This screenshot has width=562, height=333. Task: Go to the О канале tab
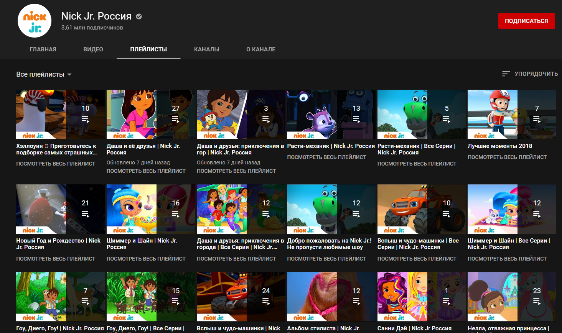point(261,49)
